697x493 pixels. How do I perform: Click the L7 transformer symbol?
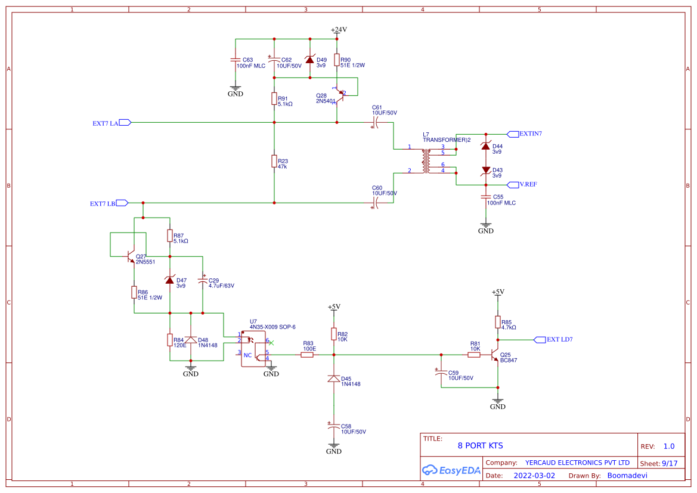427,161
